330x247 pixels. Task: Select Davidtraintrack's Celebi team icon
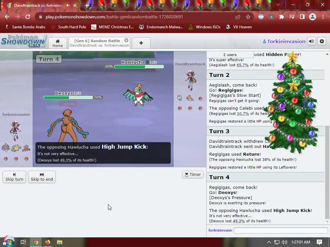180,98
